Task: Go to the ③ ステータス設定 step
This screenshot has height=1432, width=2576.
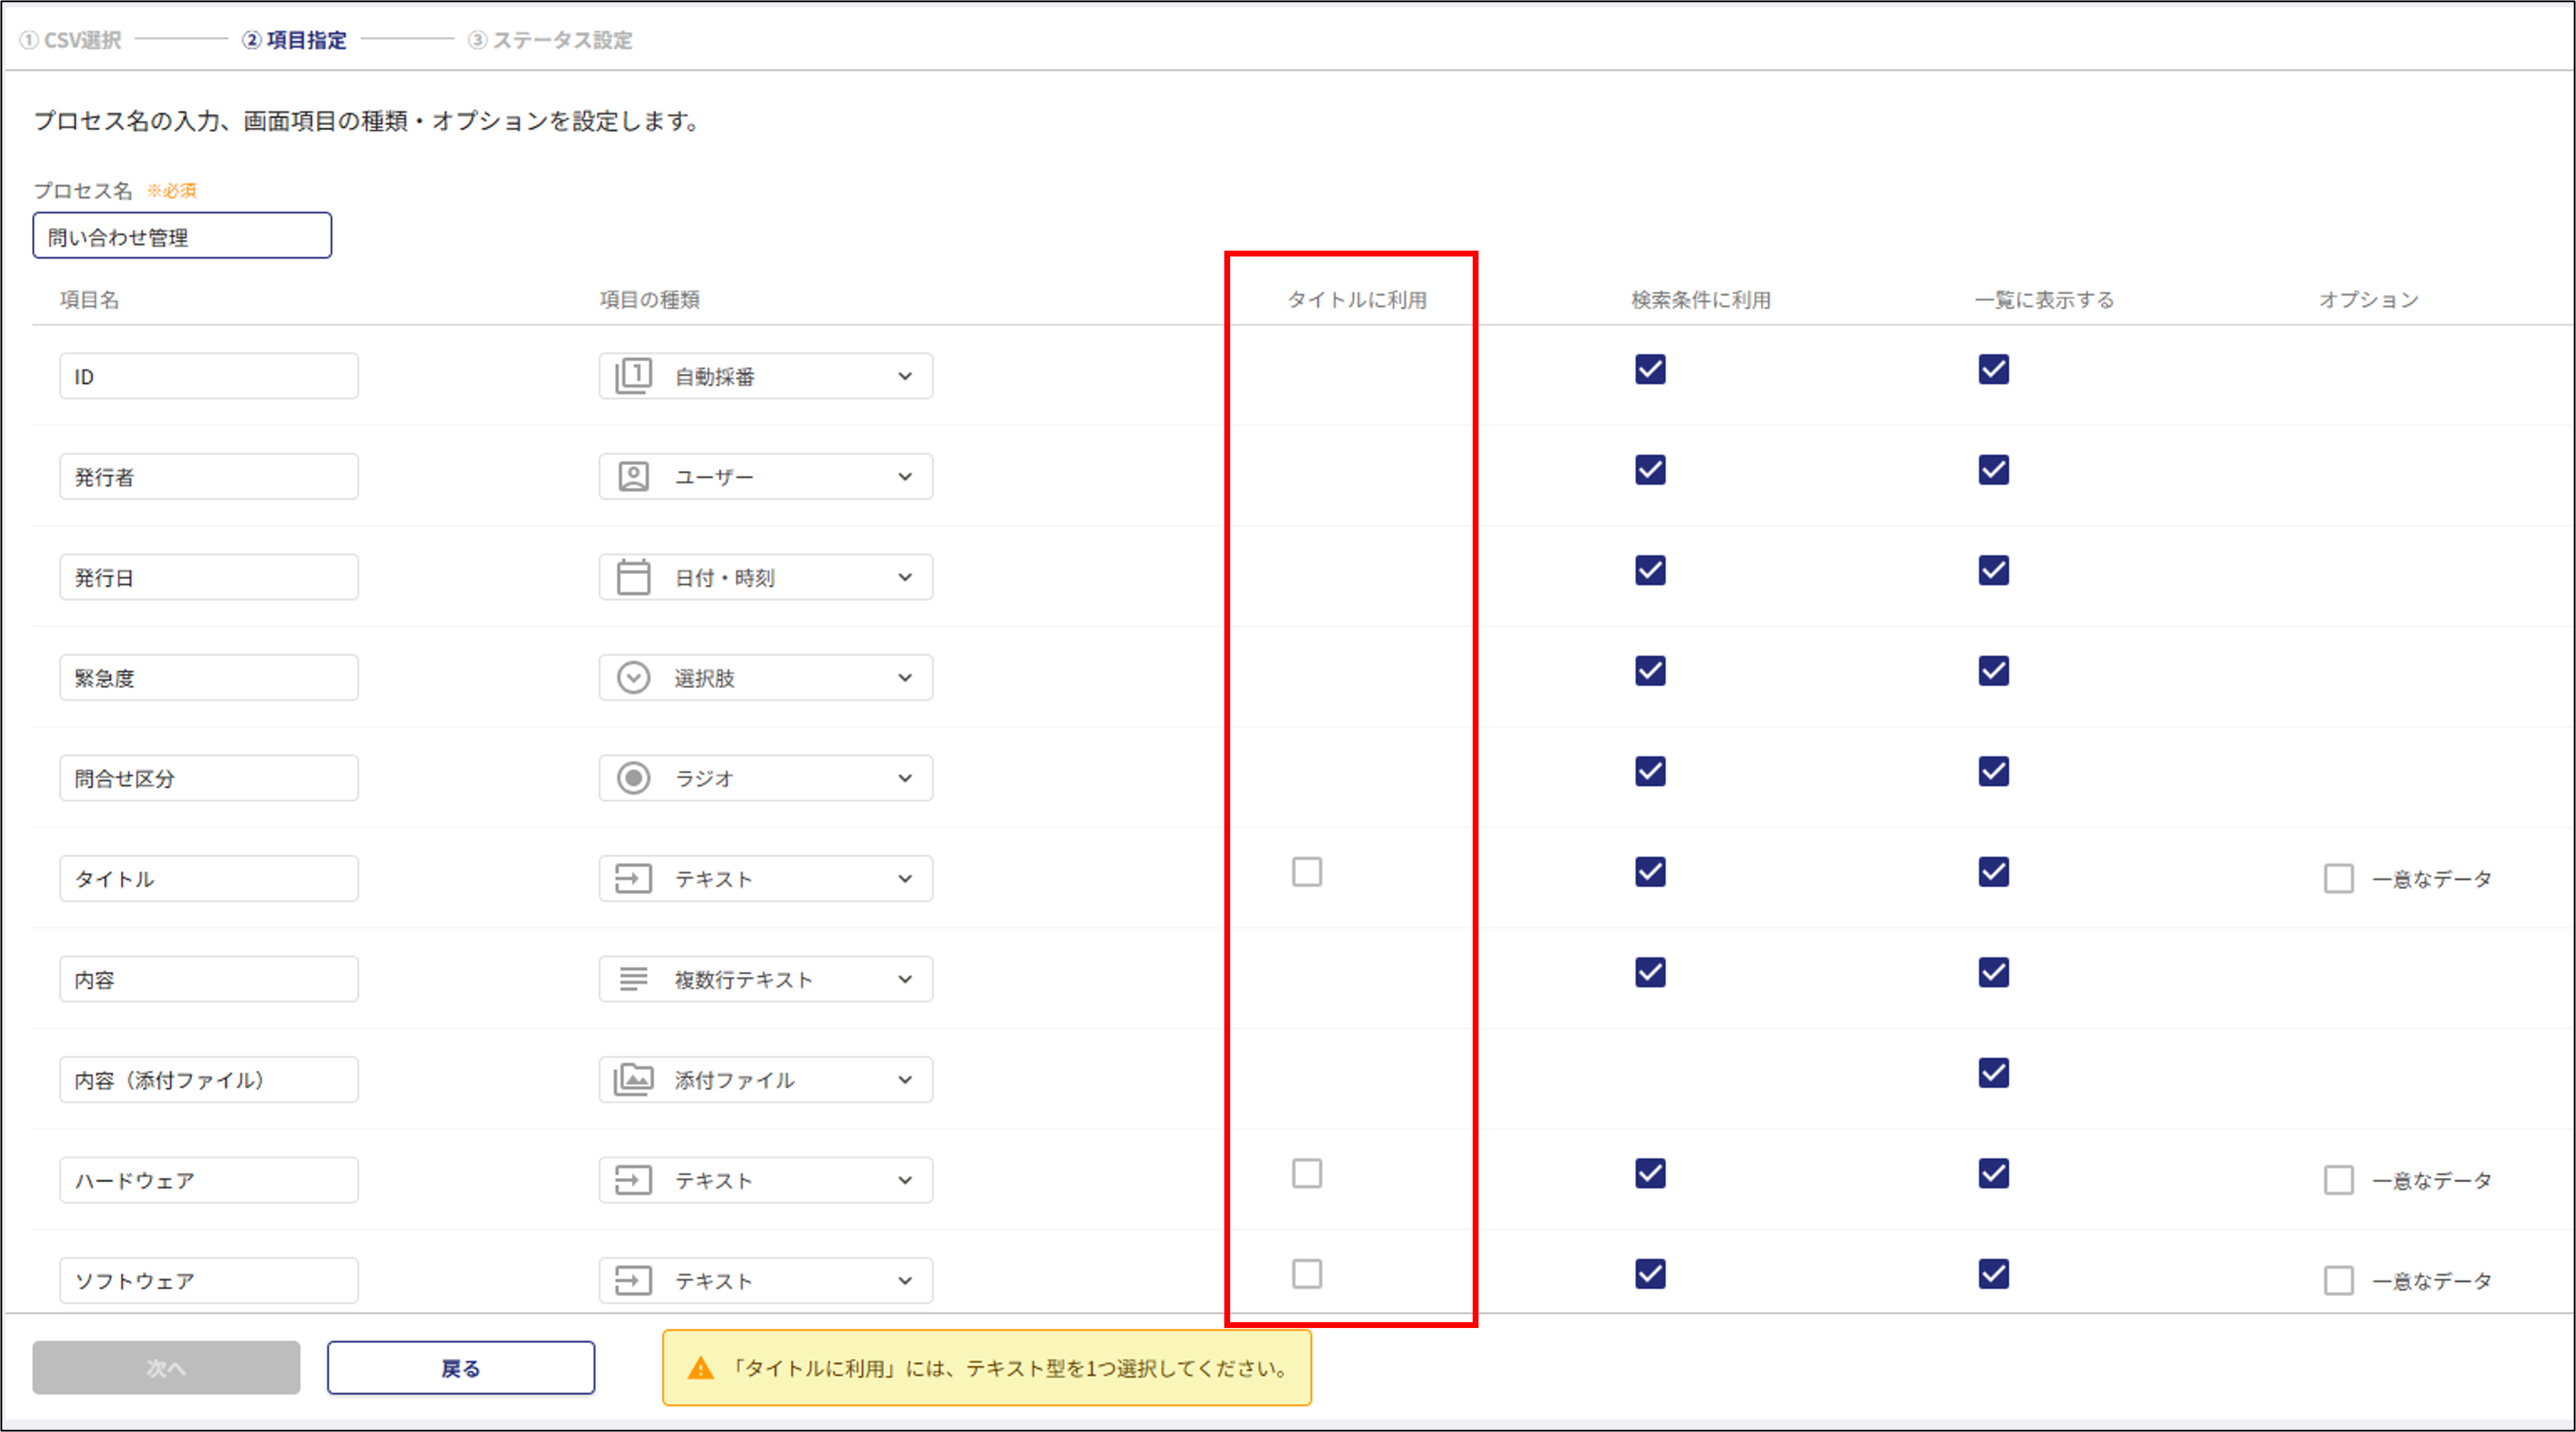Action: [551, 40]
